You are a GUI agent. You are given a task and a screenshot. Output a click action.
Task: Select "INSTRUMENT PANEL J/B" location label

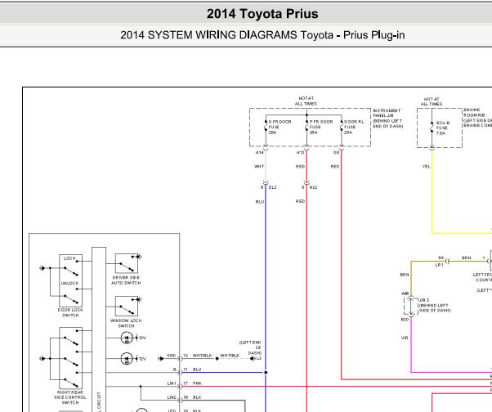click(x=387, y=119)
